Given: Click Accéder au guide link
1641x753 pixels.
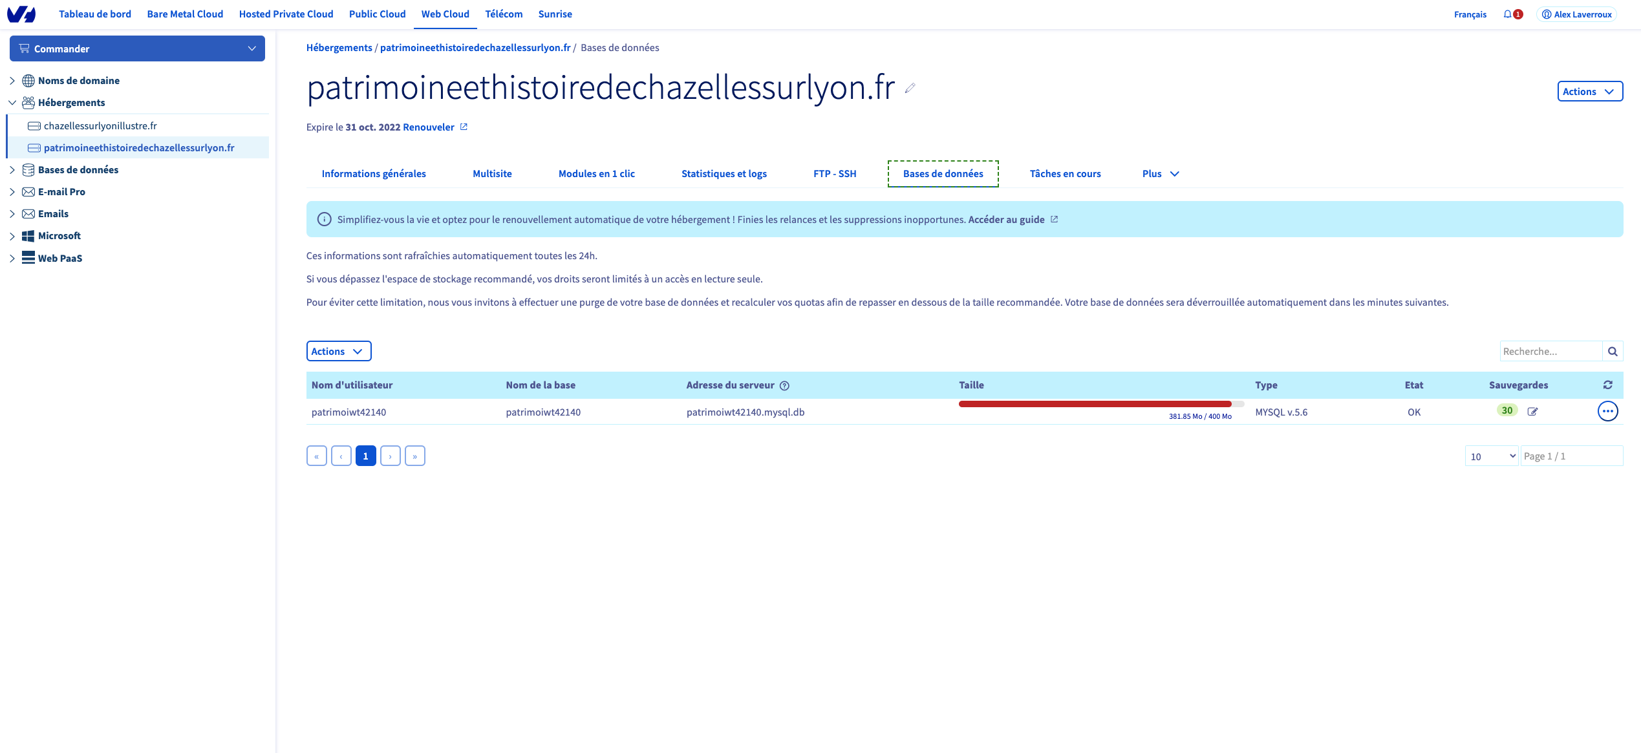Looking at the screenshot, I should [1006, 220].
